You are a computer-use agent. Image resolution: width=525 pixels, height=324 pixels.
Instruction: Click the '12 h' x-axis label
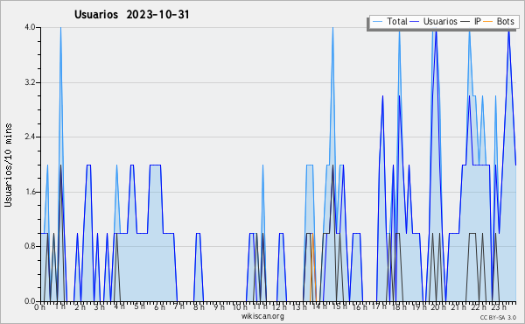tap(279, 307)
